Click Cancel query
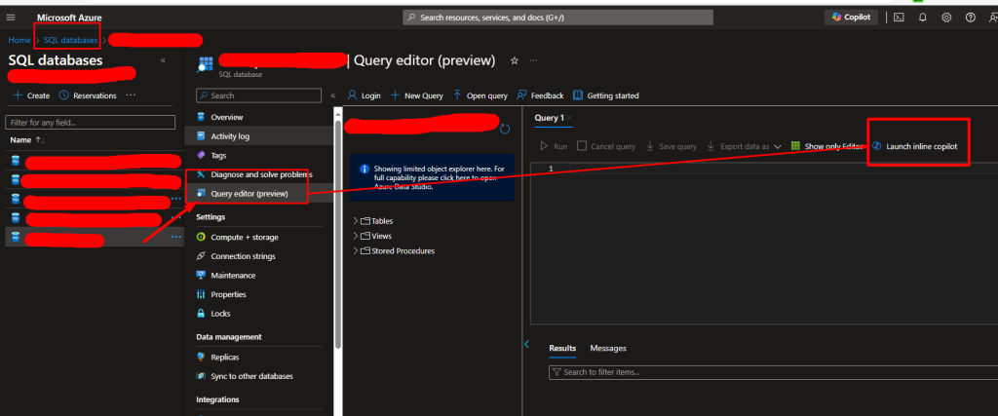This screenshot has width=998, height=416. click(x=606, y=146)
